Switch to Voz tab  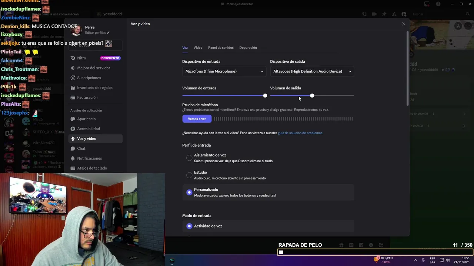tap(185, 48)
